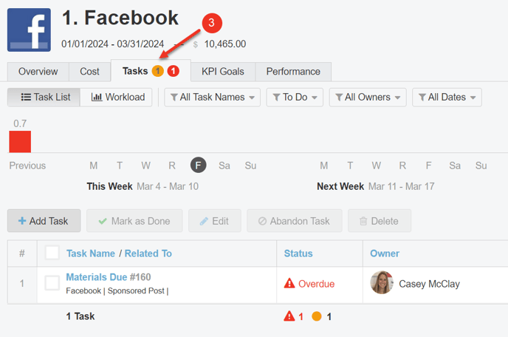Click Mark as Done button
The height and width of the screenshot is (337, 508).
[x=134, y=221]
